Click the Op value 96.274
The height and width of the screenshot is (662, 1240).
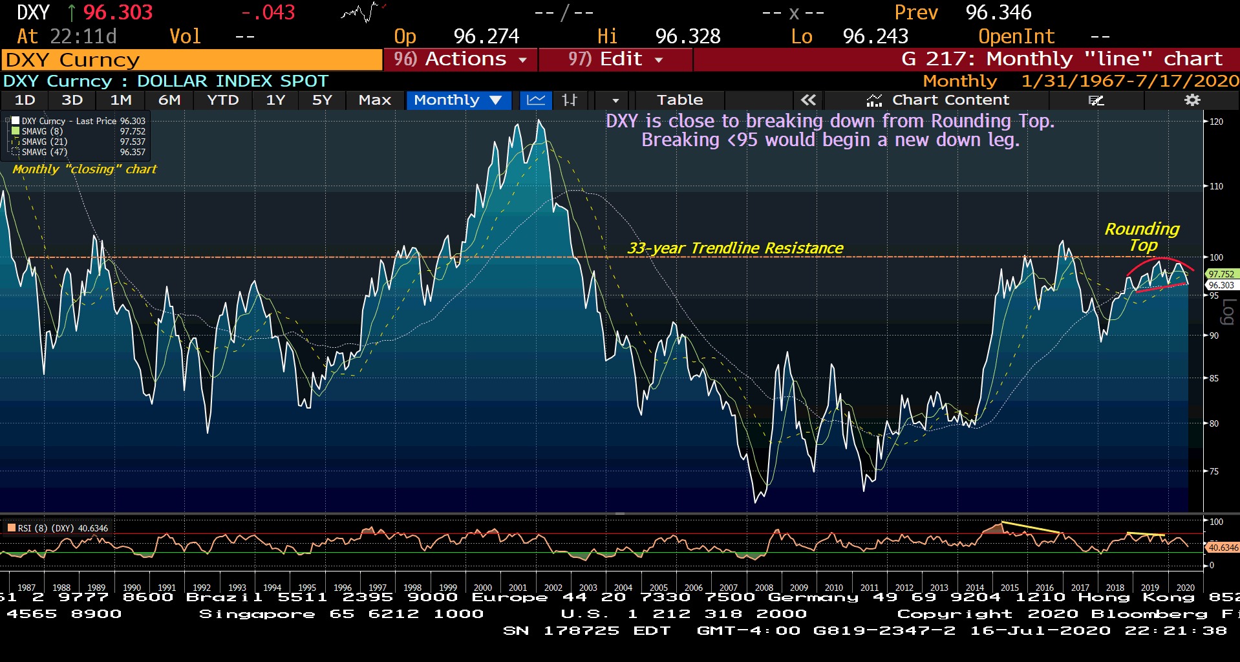coord(486,36)
